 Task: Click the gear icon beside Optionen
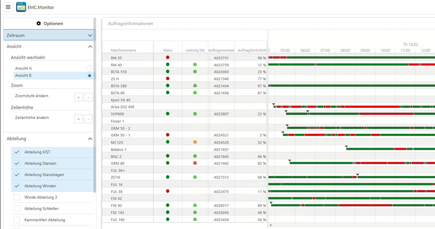[x=39, y=24]
